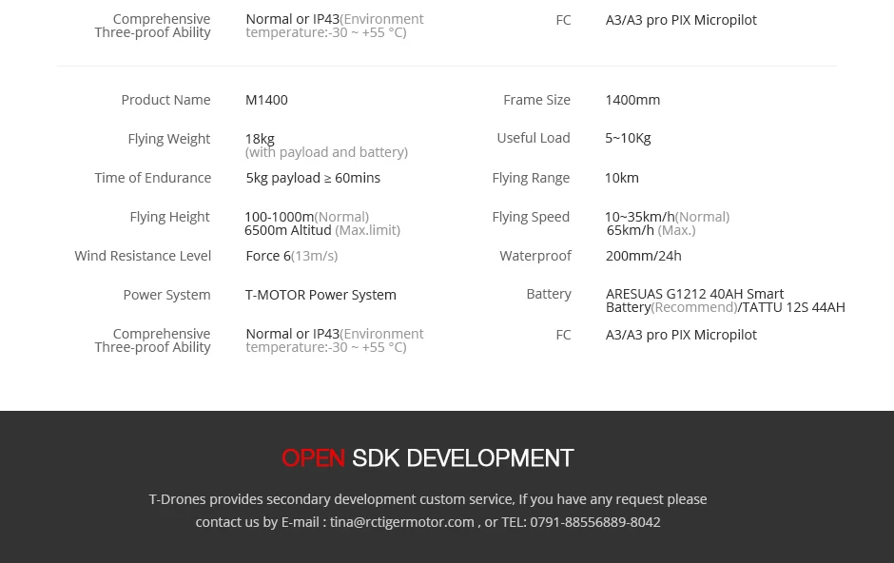This screenshot has height=563, width=894.
Task: Select the 5~10Kg useful load value
Action: (x=628, y=138)
